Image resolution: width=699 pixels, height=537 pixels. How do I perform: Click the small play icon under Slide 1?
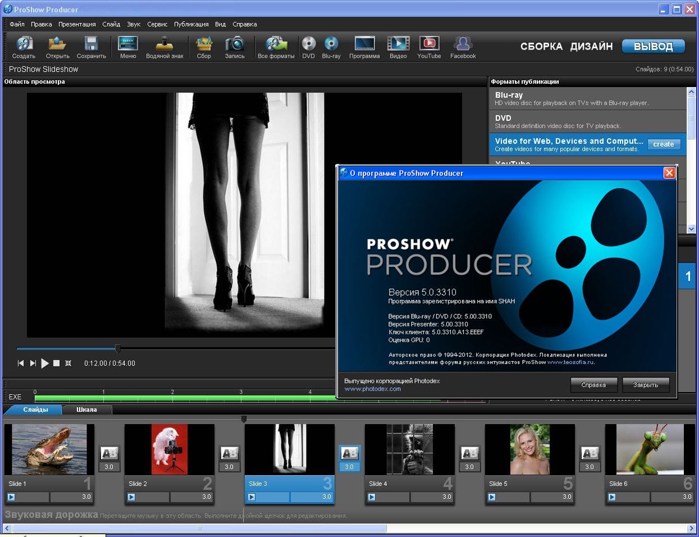pyautogui.click(x=11, y=497)
